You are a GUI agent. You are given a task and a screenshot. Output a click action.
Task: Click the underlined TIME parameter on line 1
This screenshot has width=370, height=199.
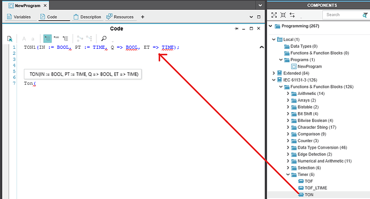[167, 47]
